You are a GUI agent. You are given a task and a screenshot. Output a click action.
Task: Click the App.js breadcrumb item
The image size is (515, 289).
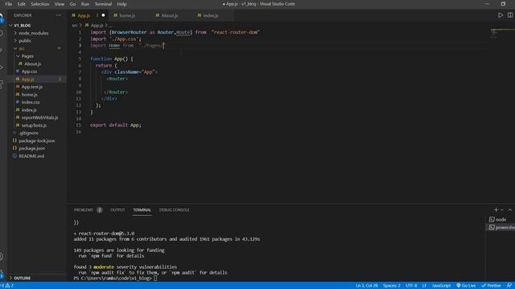click(x=94, y=25)
